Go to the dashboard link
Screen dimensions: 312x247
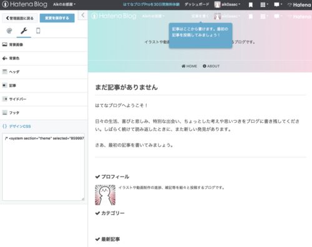coord(197,4)
